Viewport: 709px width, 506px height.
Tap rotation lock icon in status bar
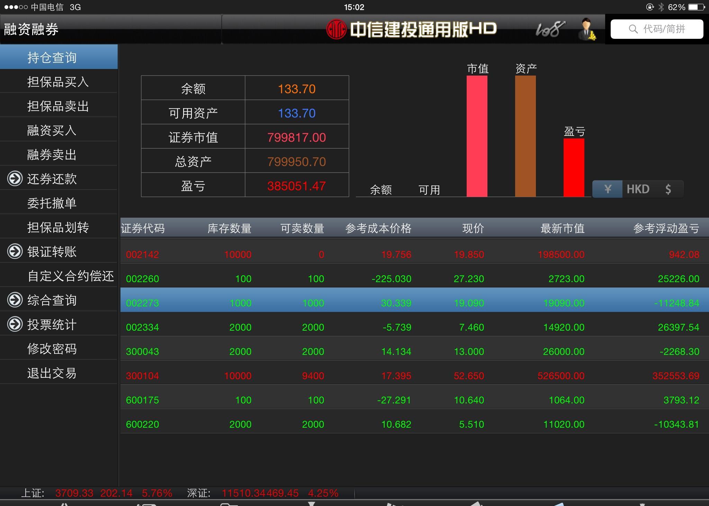[650, 7]
